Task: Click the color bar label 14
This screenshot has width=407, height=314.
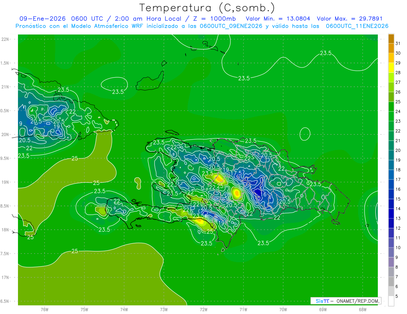Action: tap(398, 209)
